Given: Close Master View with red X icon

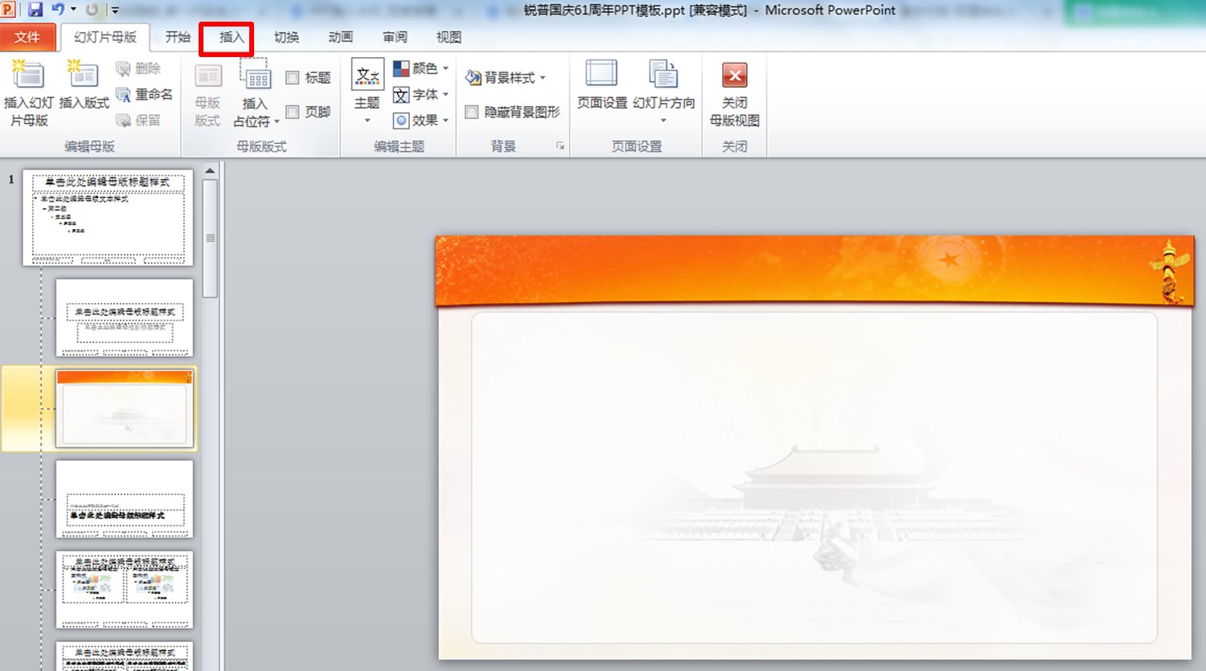Looking at the screenshot, I should pyautogui.click(x=734, y=76).
